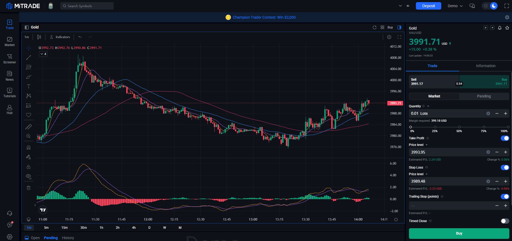Image resolution: width=512 pixels, height=241 pixels.
Task: Set quantity slider to 25%
Action: 435,127
